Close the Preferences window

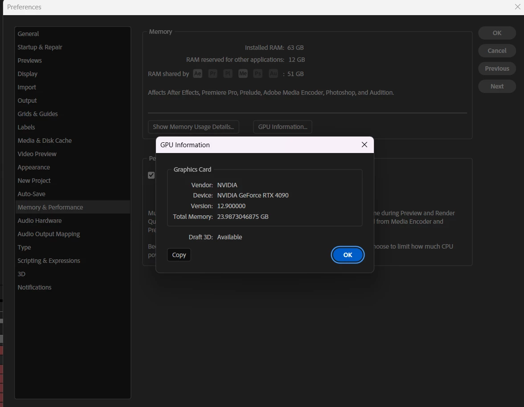[x=517, y=7]
